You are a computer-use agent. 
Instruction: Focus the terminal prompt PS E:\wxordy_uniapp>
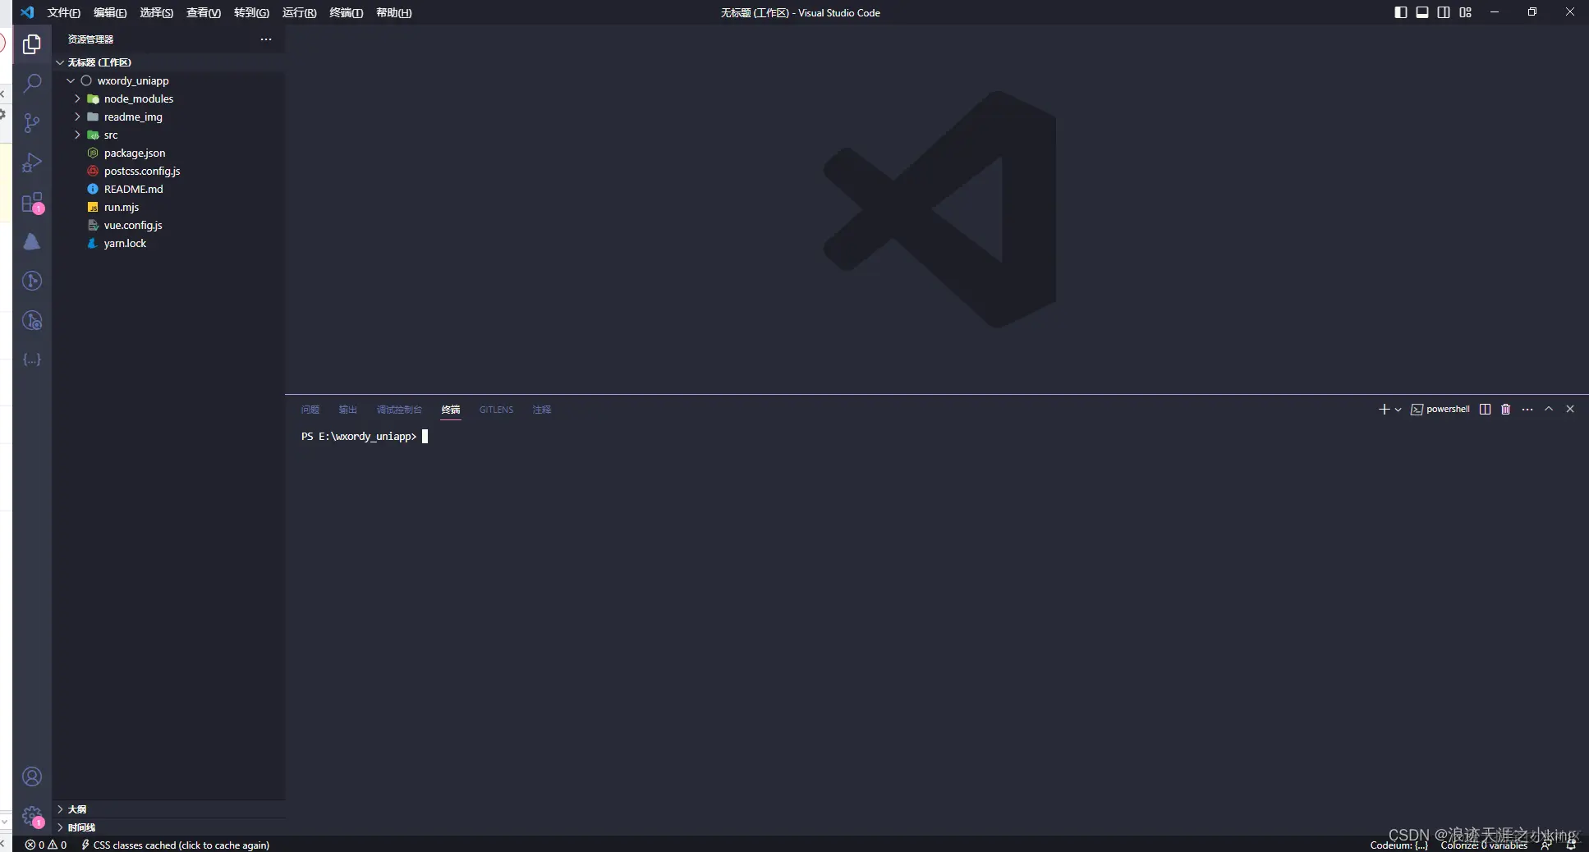359,436
